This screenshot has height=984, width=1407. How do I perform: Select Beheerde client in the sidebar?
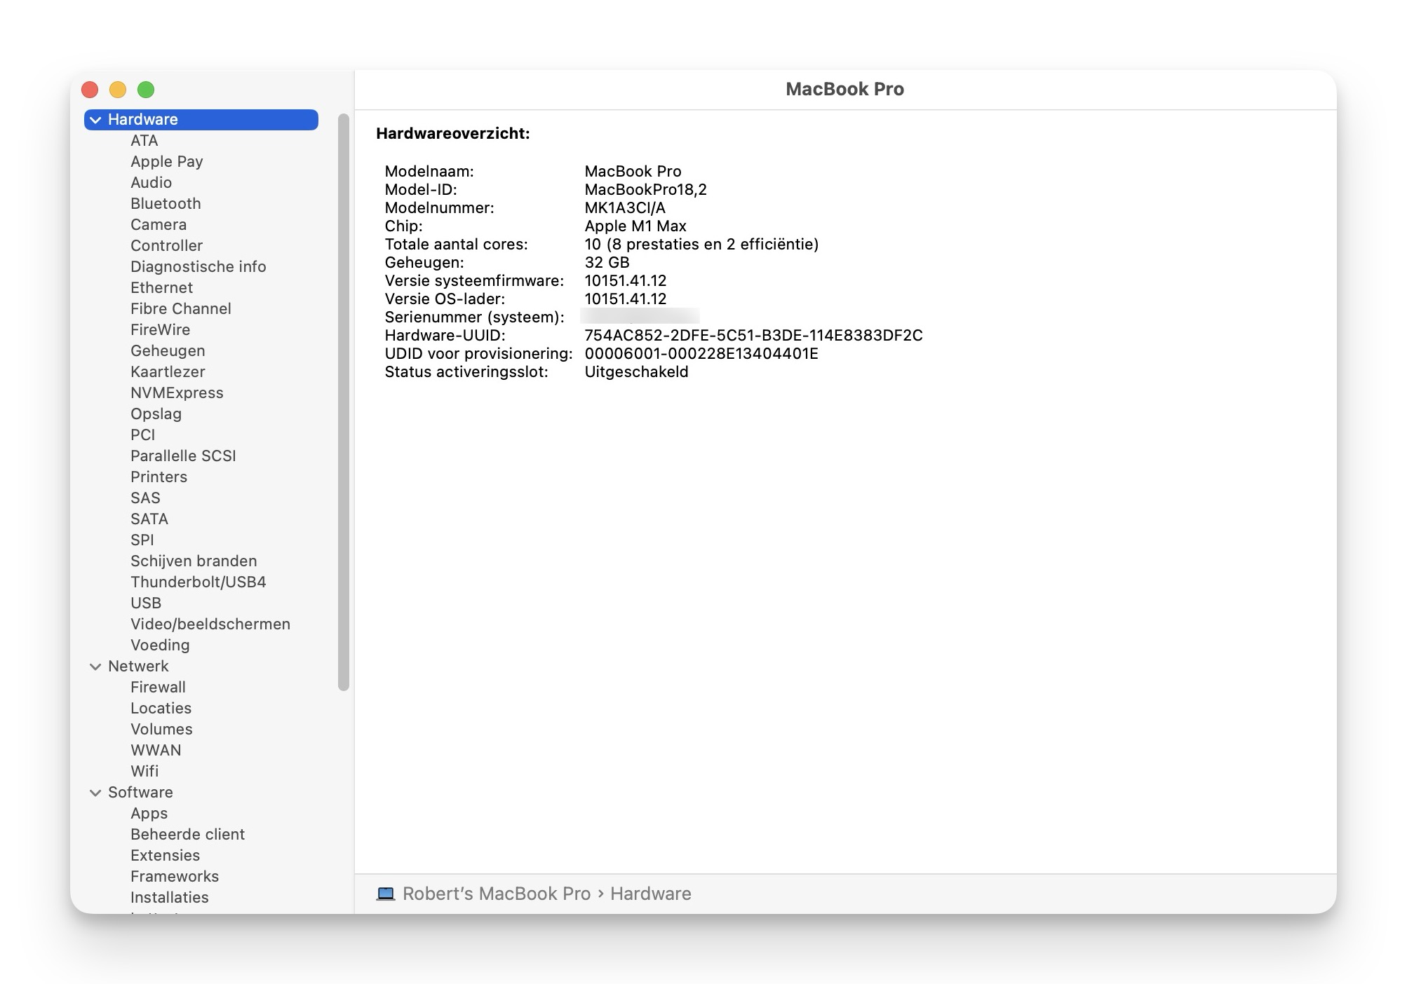(188, 835)
